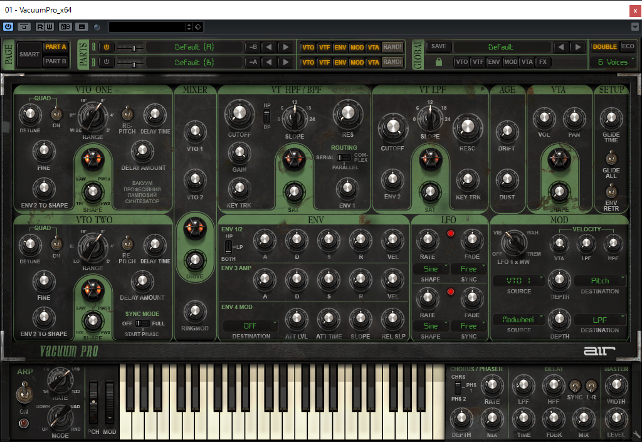Open ENV 4 MOD destination OFF dropdown
The height and width of the screenshot is (442, 642).
251,326
